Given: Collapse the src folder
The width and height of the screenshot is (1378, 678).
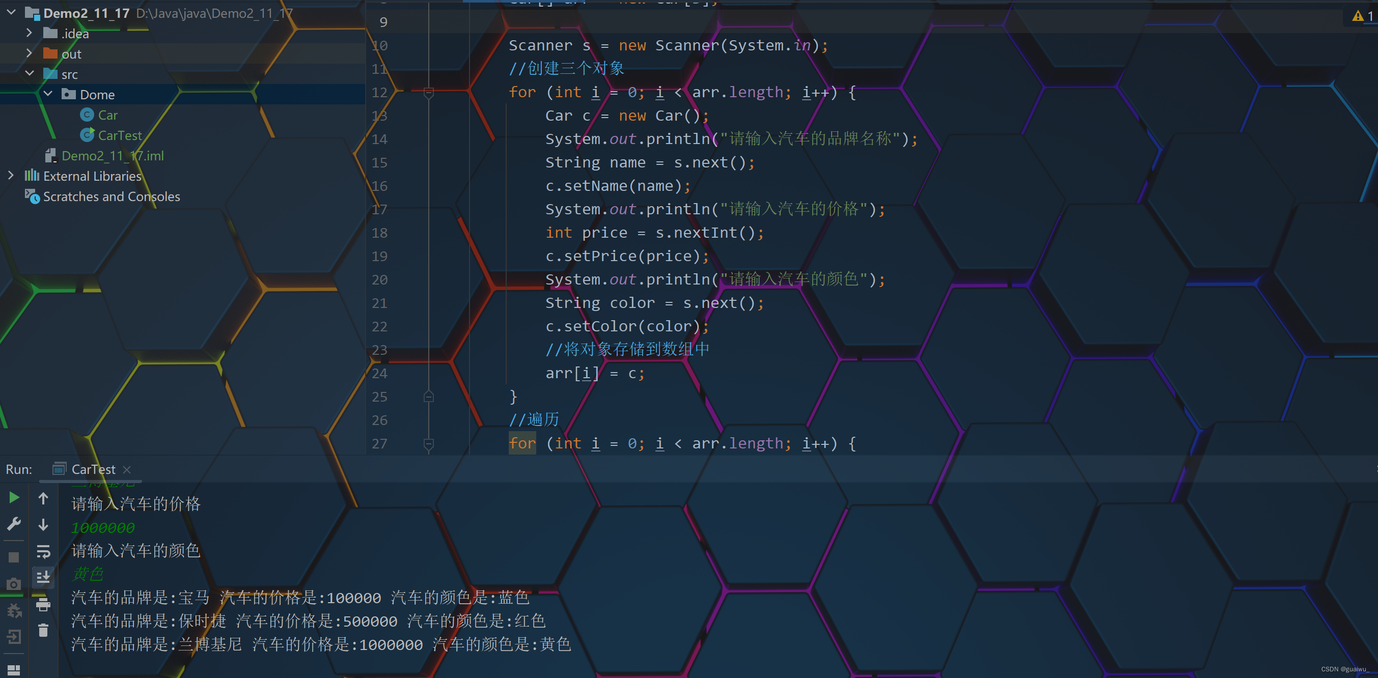Looking at the screenshot, I should click(x=30, y=73).
